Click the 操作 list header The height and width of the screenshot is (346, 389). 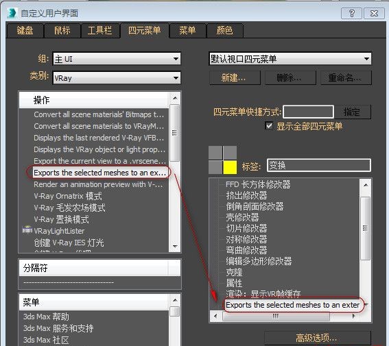[x=94, y=100]
